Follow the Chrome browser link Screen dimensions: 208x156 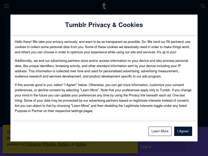33,144
